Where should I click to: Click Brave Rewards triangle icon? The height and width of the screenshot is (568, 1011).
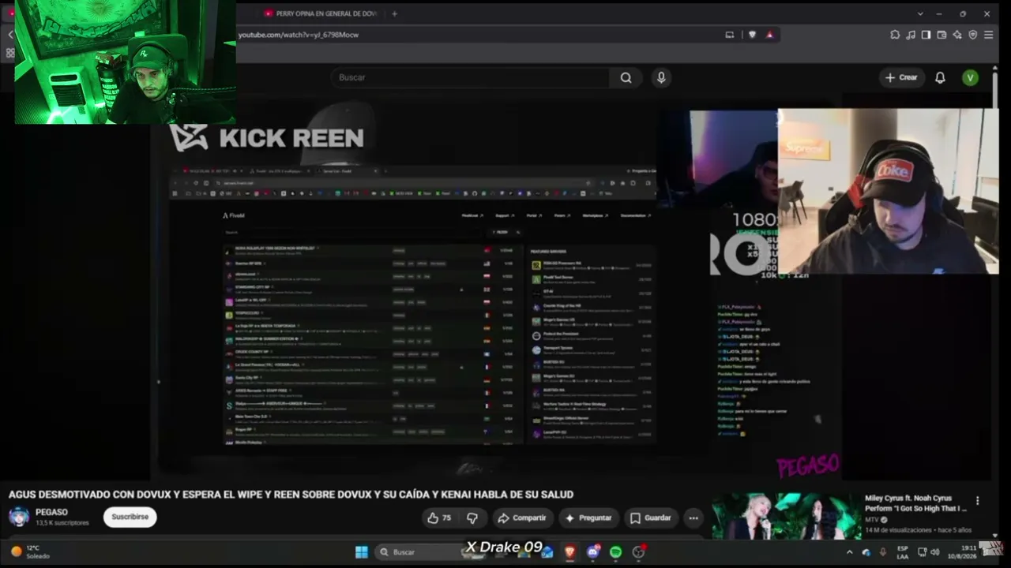tap(769, 35)
